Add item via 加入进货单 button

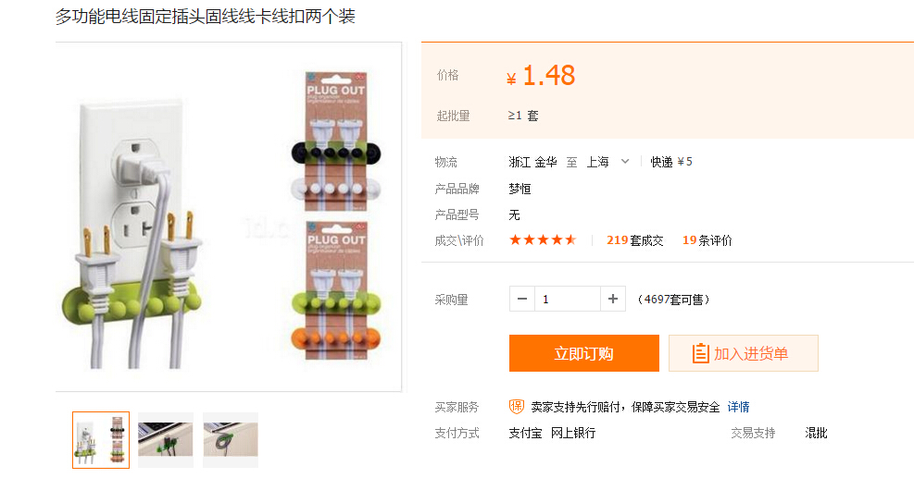pyautogui.click(x=744, y=353)
